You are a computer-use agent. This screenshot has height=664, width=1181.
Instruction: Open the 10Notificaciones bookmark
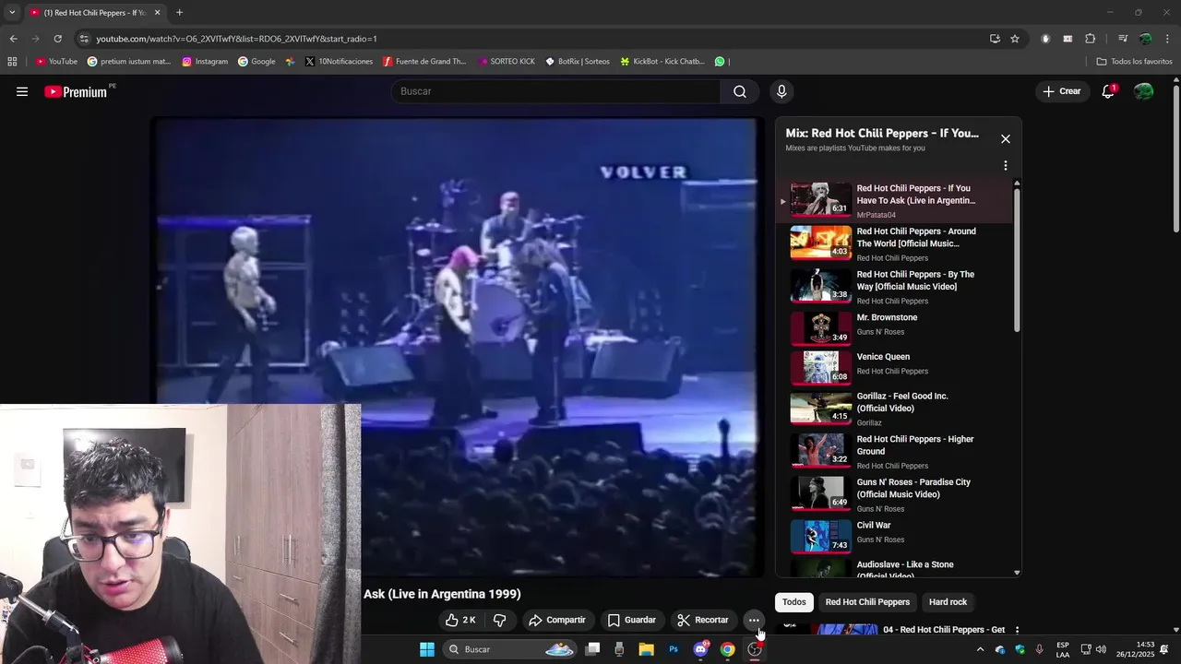(x=339, y=62)
